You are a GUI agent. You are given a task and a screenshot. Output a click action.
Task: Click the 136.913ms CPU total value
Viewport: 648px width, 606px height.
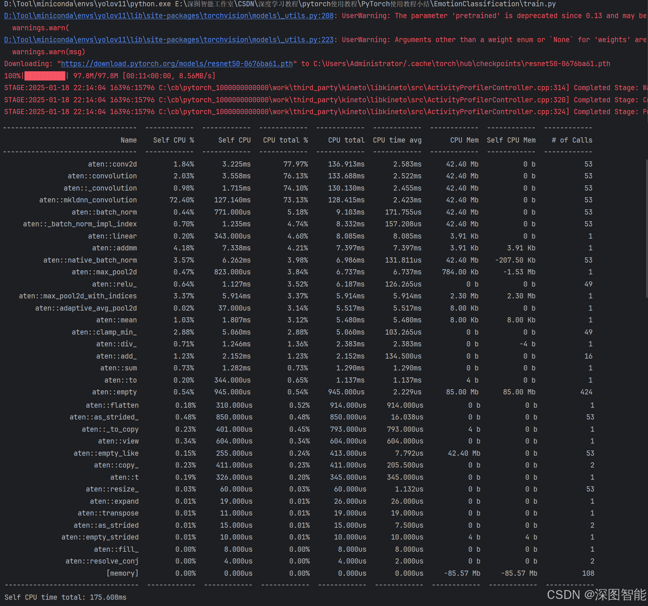coord(346,164)
